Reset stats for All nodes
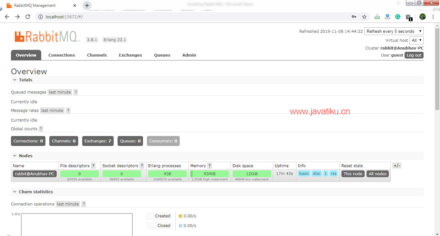Viewport: 440px width, 236px height. point(378,174)
